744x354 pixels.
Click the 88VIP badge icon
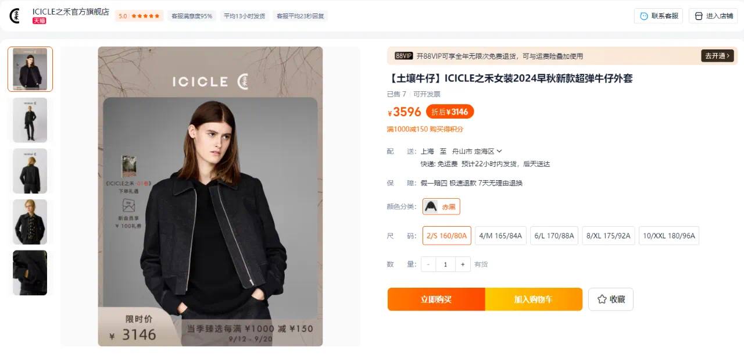click(x=403, y=56)
